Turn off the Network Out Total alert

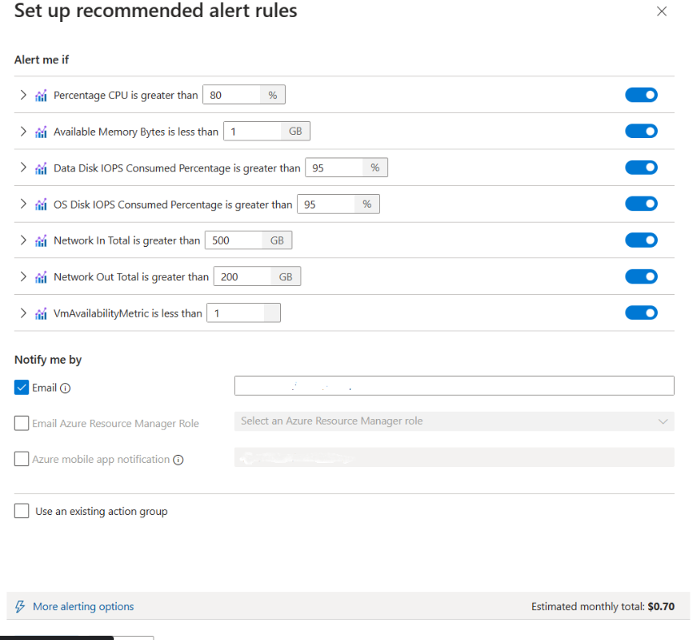tap(642, 276)
